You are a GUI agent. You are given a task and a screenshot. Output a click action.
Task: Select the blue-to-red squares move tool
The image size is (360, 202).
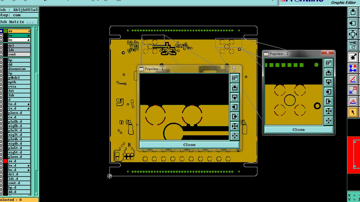coord(353,90)
